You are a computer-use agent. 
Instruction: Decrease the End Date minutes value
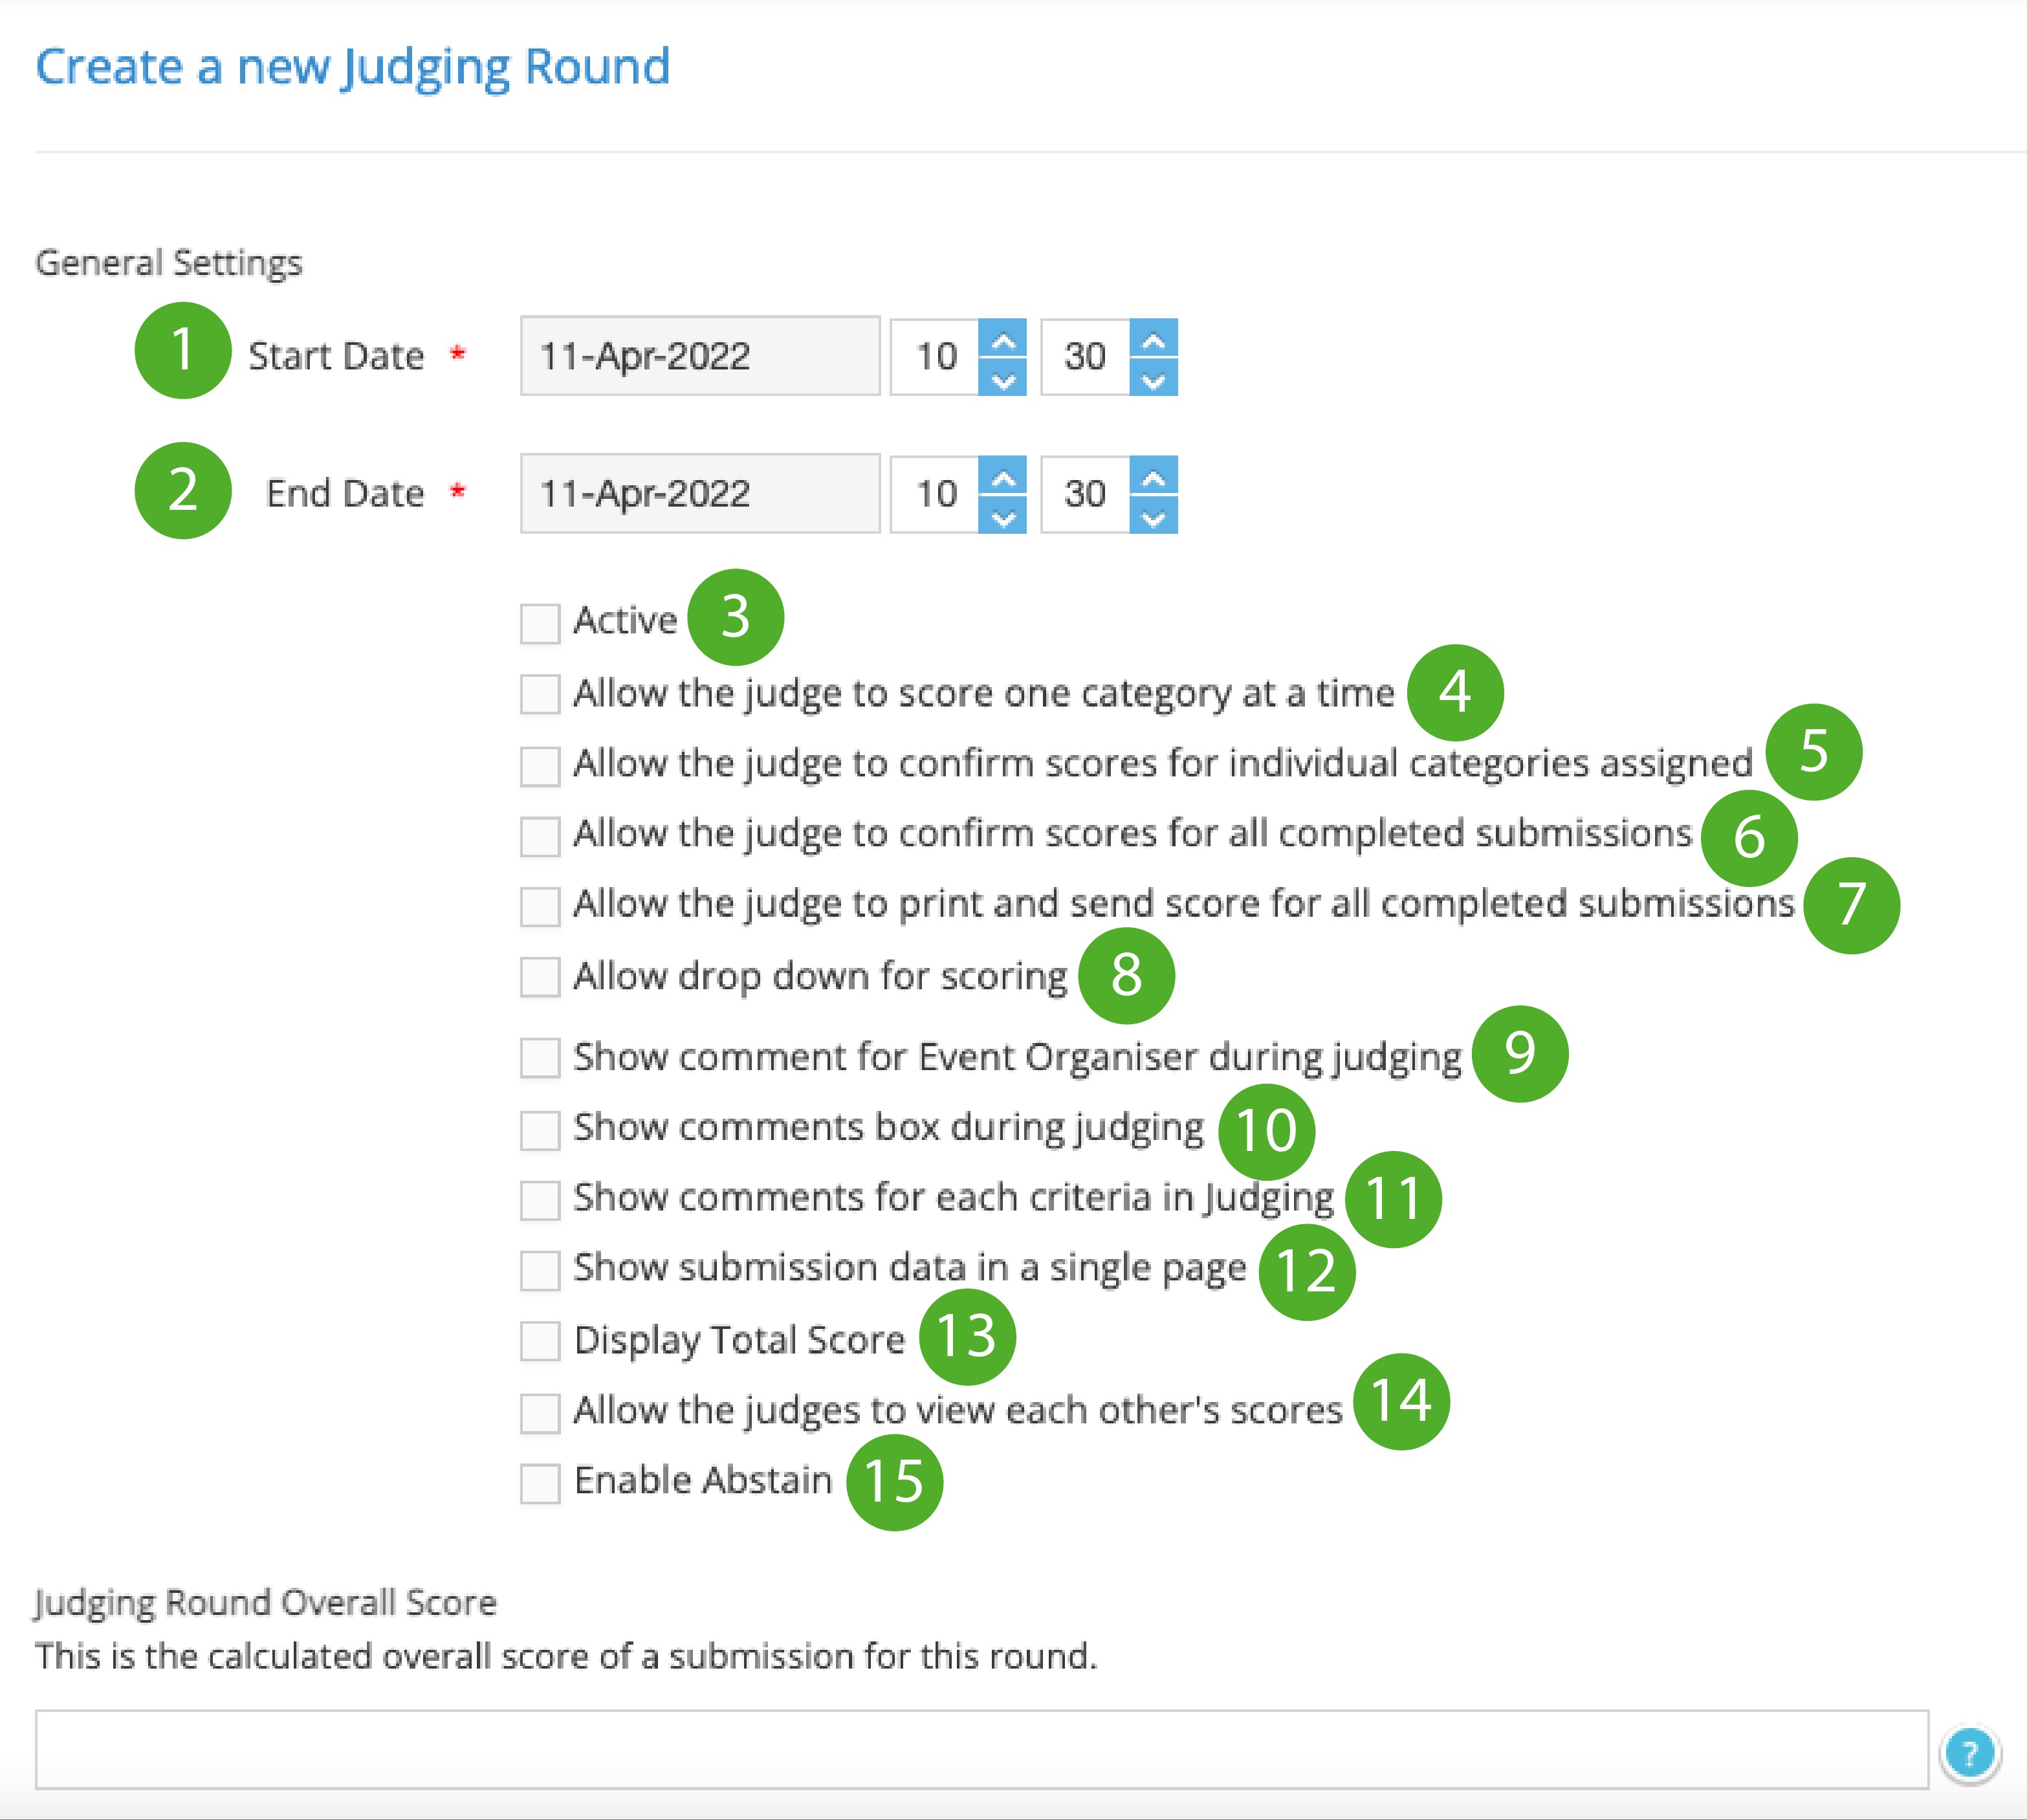pyautogui.click(x=1153, y=514)
